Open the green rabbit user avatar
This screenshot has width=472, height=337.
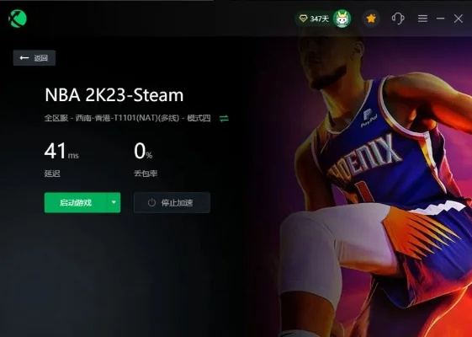coord(342,19)
